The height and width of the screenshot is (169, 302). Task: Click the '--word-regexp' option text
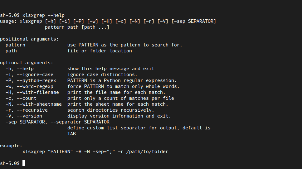pos(35,86)
